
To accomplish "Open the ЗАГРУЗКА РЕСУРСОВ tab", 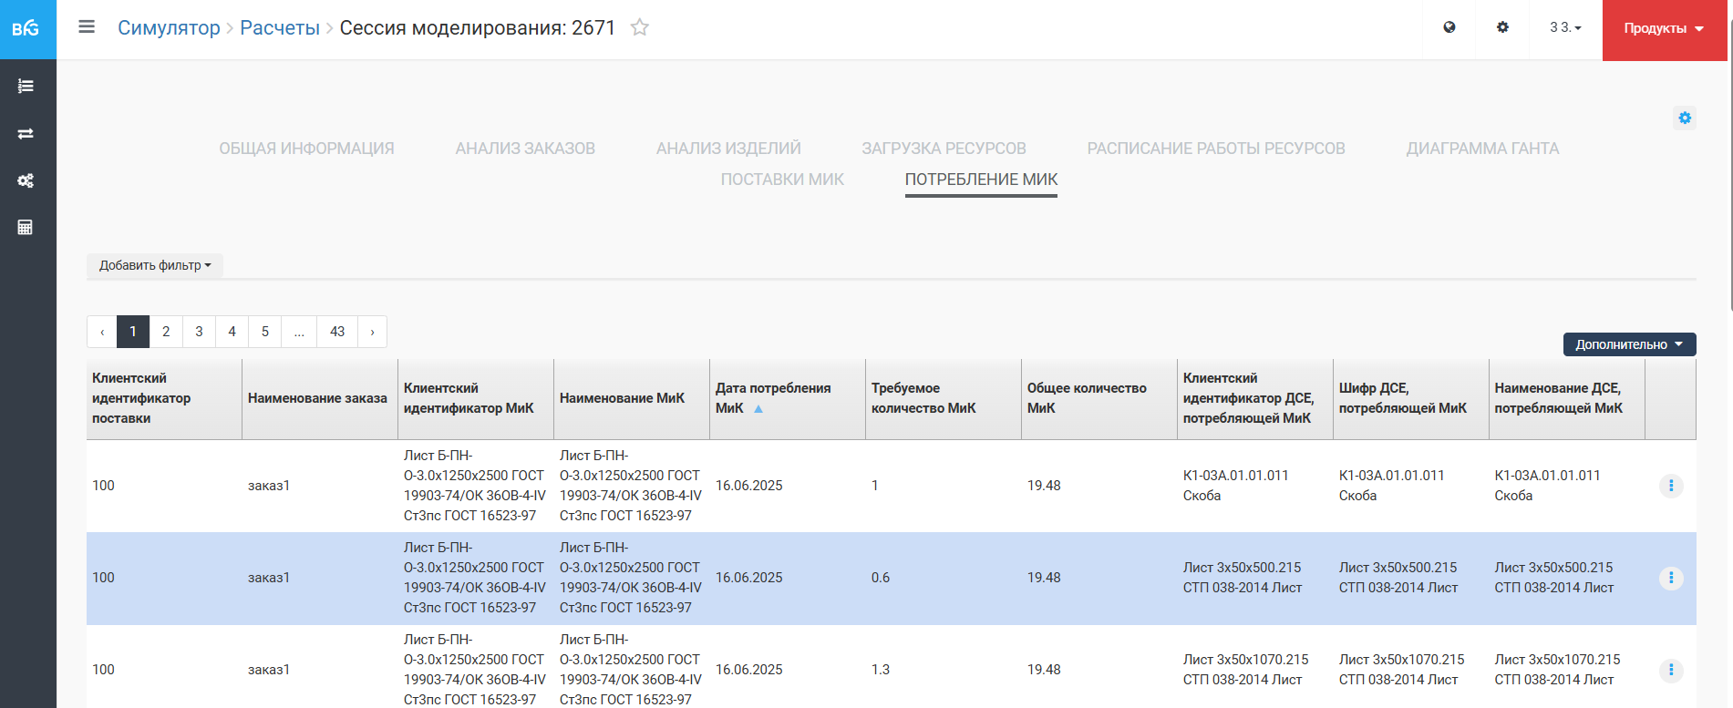I will [x=944, y=149].
